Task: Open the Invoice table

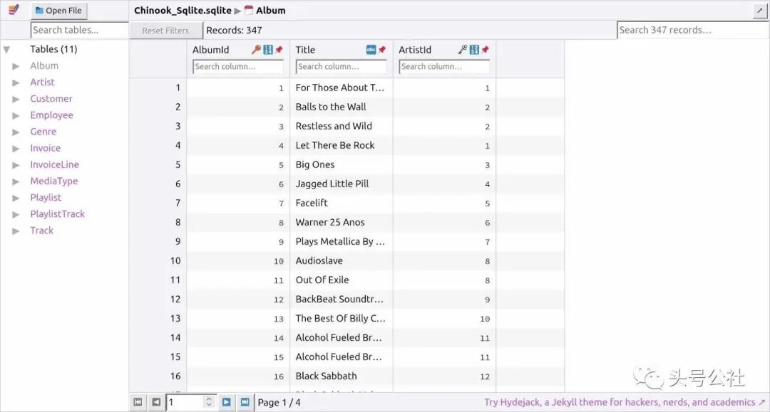Action: coord(45,148)
